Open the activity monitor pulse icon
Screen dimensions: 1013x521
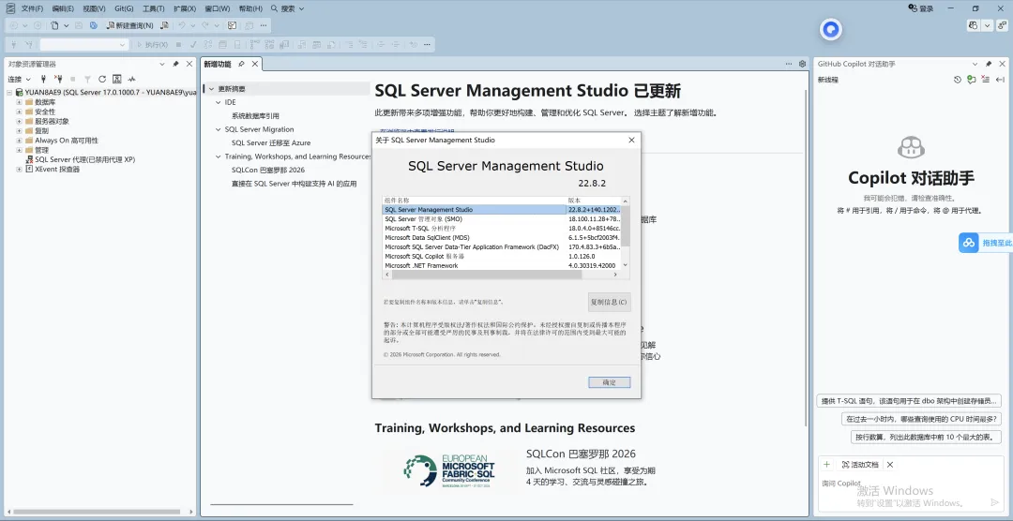tap(132, 79)
